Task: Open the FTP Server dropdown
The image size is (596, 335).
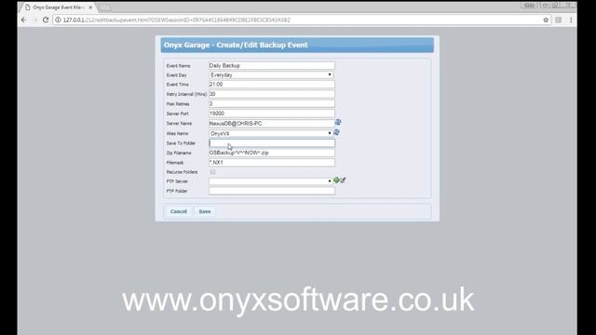Action: pos(271,181)
